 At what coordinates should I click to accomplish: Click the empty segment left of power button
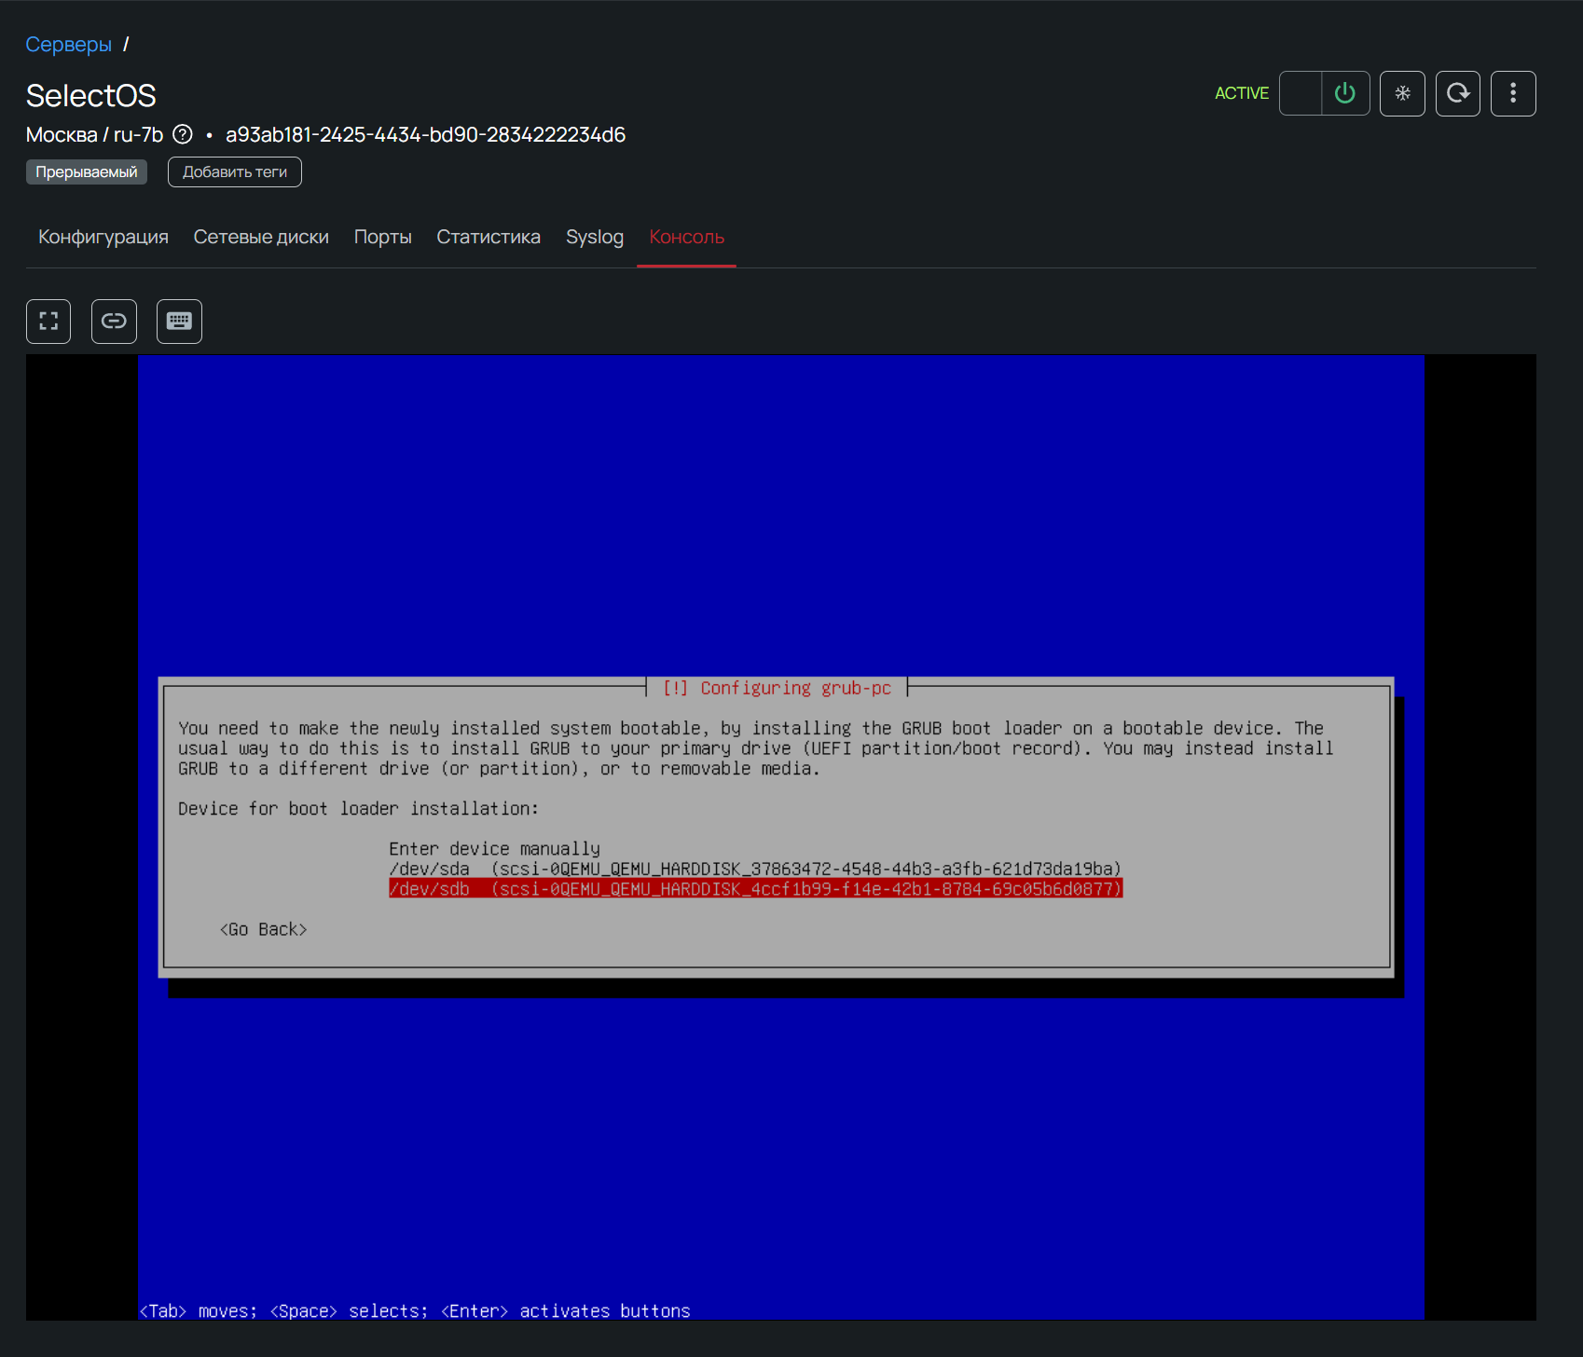click(x=1301, y=93)
